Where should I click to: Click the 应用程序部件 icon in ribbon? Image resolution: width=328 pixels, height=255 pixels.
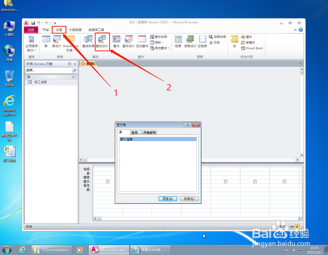pyautogui.click(x=31, y=43)
